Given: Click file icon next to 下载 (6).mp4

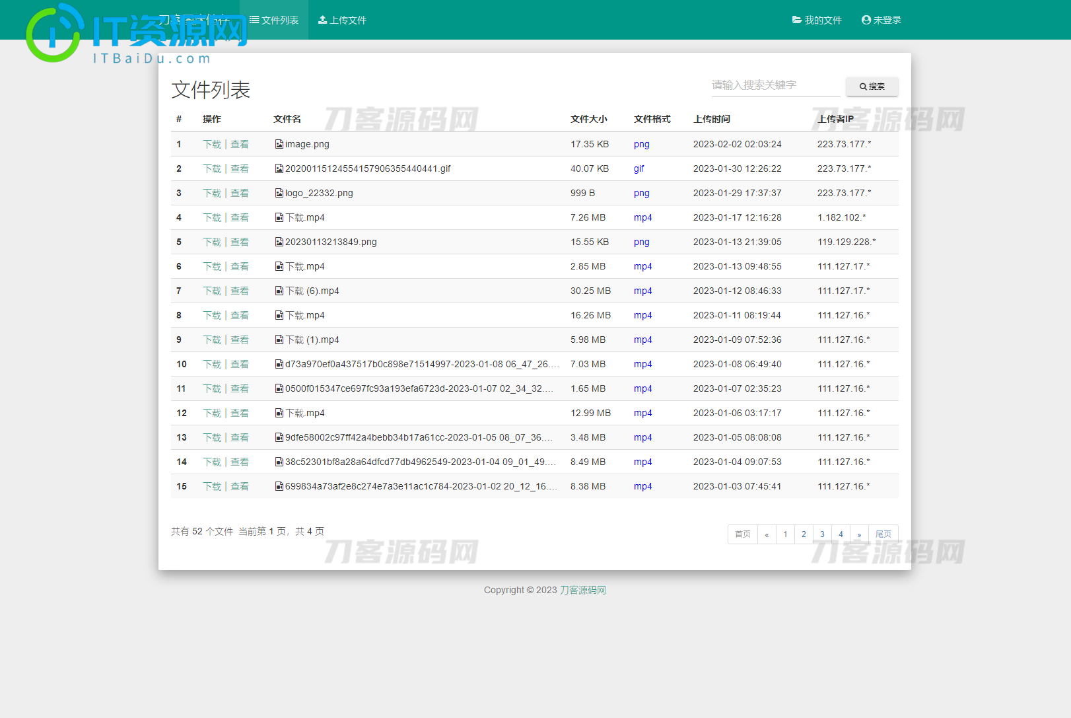Looking at the screenshot, I should (x=279, y=291).
